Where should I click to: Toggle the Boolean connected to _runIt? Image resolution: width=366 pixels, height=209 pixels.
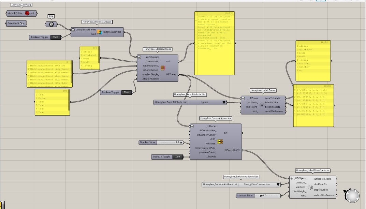[55, 37]
